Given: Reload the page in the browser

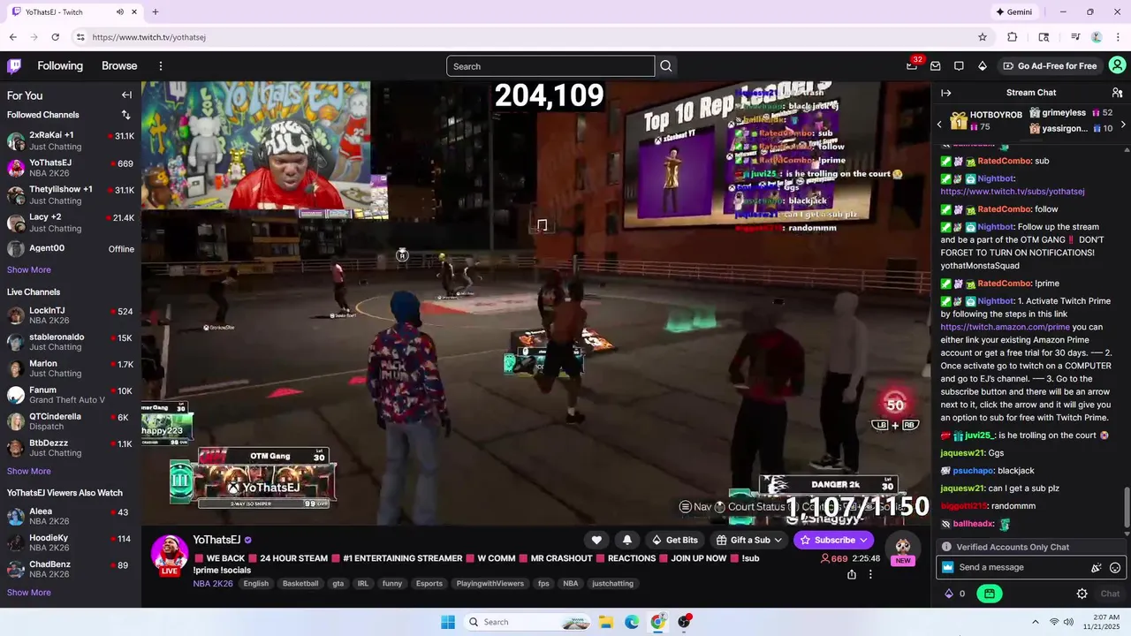Looking at the screenshot, I should [55, 37].
